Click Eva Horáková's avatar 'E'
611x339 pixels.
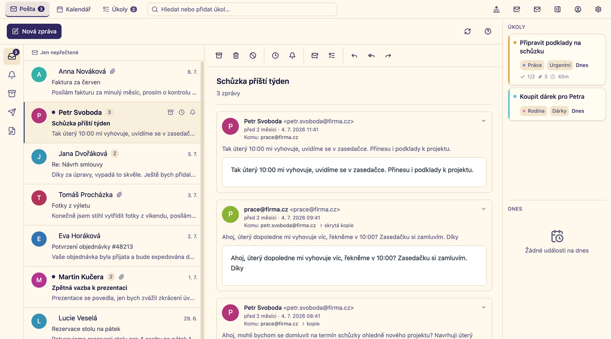click(39, 239)
